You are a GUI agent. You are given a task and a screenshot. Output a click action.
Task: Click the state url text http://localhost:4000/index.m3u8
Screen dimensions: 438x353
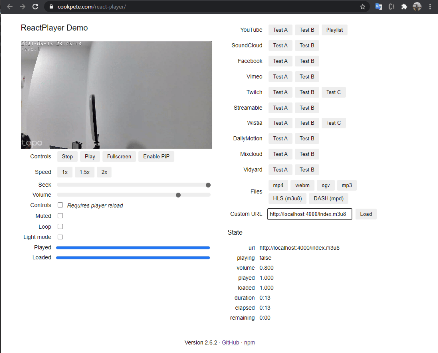tap(300, 248)
